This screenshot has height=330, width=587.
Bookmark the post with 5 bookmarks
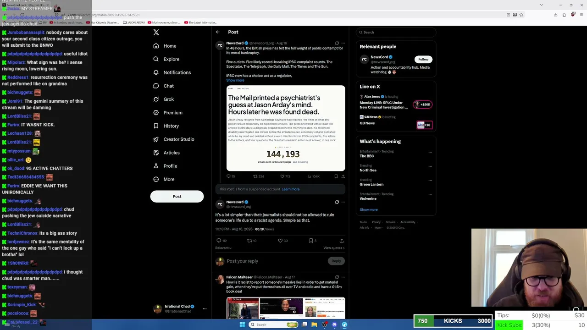pyautogui.click(x=312, y=241)
